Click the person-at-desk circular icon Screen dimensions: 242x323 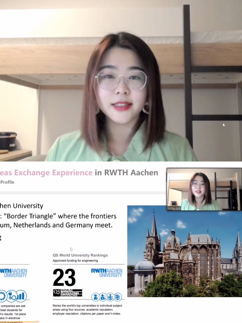(x=103, y=297)
